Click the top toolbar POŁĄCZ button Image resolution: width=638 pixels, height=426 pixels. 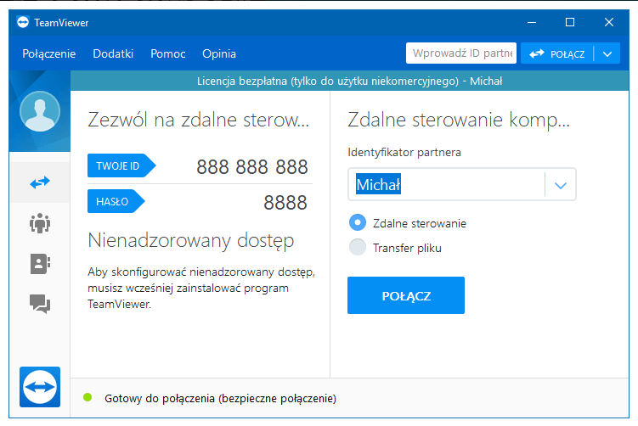557,53
